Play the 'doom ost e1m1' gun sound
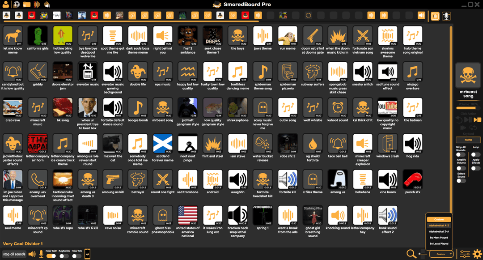 [313, 36]
